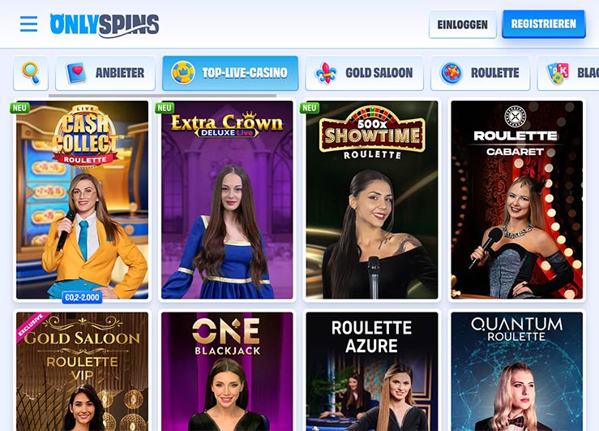Click the Einloggen button

(x=462, y=24)
